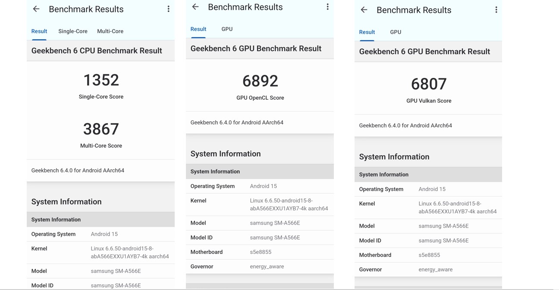The image size is (559, 290).
Task: Tap large System Information heading on CPU screen
Action: (66, 202)
